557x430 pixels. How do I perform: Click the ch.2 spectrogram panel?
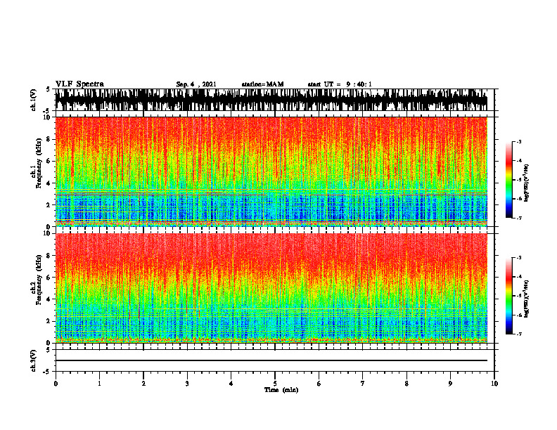tap(271, 288)
